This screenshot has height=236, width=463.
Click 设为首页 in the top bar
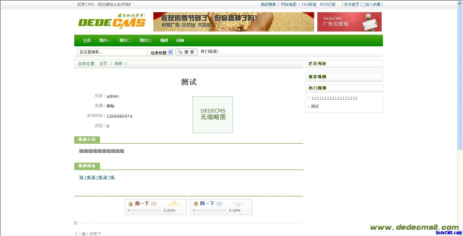[x=351, y=5]
